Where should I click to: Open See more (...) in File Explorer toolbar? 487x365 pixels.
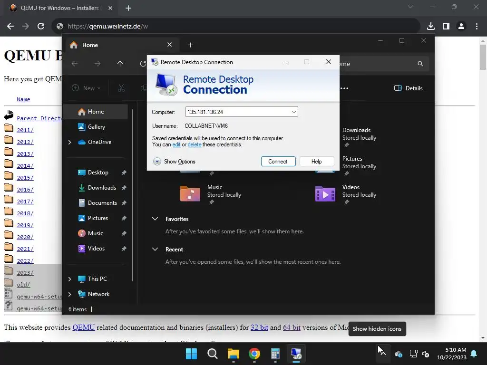[344, 88]
